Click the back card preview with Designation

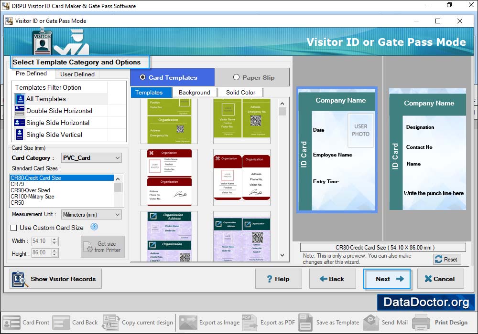427,149
